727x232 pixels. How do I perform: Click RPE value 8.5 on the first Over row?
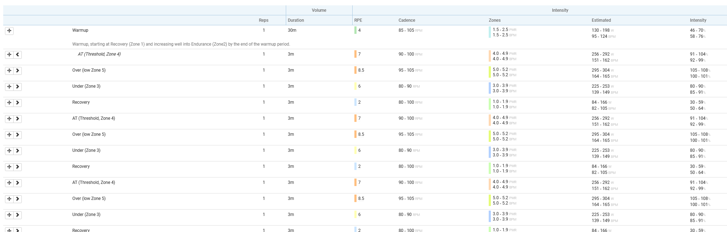click(x=361, y=70)
